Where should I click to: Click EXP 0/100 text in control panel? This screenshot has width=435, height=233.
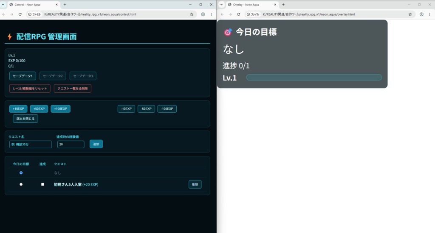tap(17, 61)
